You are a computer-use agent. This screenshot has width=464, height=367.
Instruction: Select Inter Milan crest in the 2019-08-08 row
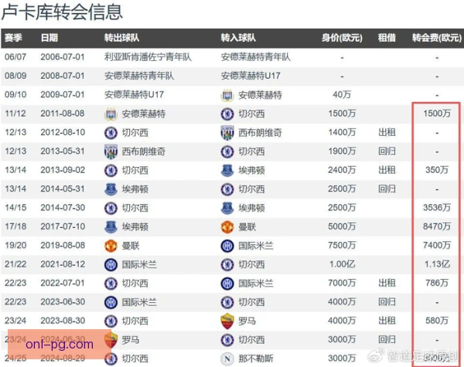tap(227, 246)
